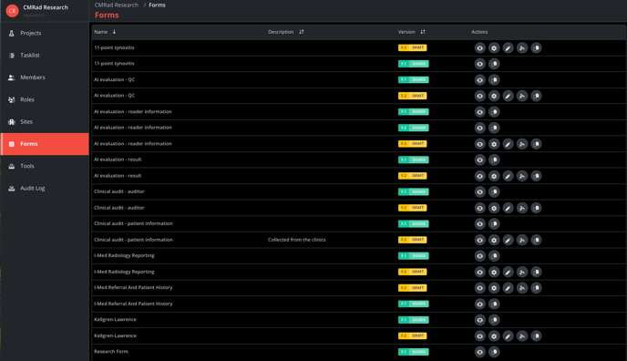Viewport: 627px width, 361px height.
Task: Click the CR repository avatar
Action: (x=13, y=11)
